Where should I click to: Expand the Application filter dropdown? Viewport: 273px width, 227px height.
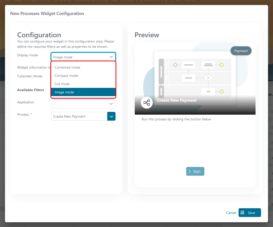[x=111, y=104]
